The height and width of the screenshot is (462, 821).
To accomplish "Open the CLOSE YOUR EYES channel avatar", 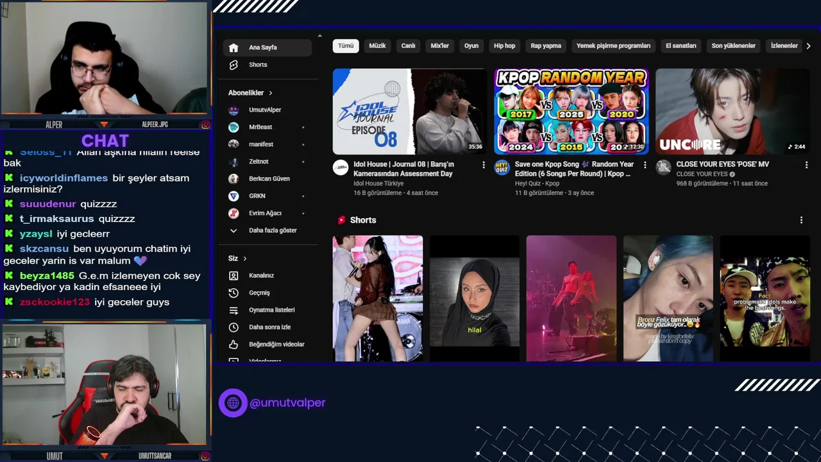I will [x=663, y=167].
